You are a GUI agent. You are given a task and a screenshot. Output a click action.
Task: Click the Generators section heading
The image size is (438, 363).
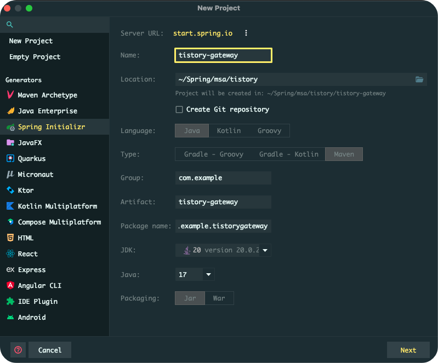(24, 80)
